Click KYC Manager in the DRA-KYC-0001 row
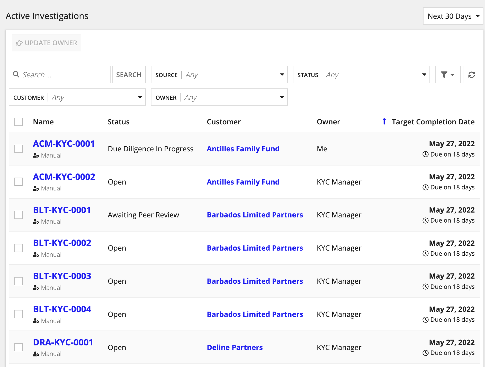The height and width of the screenshot is (367, 485). [339, 347]
